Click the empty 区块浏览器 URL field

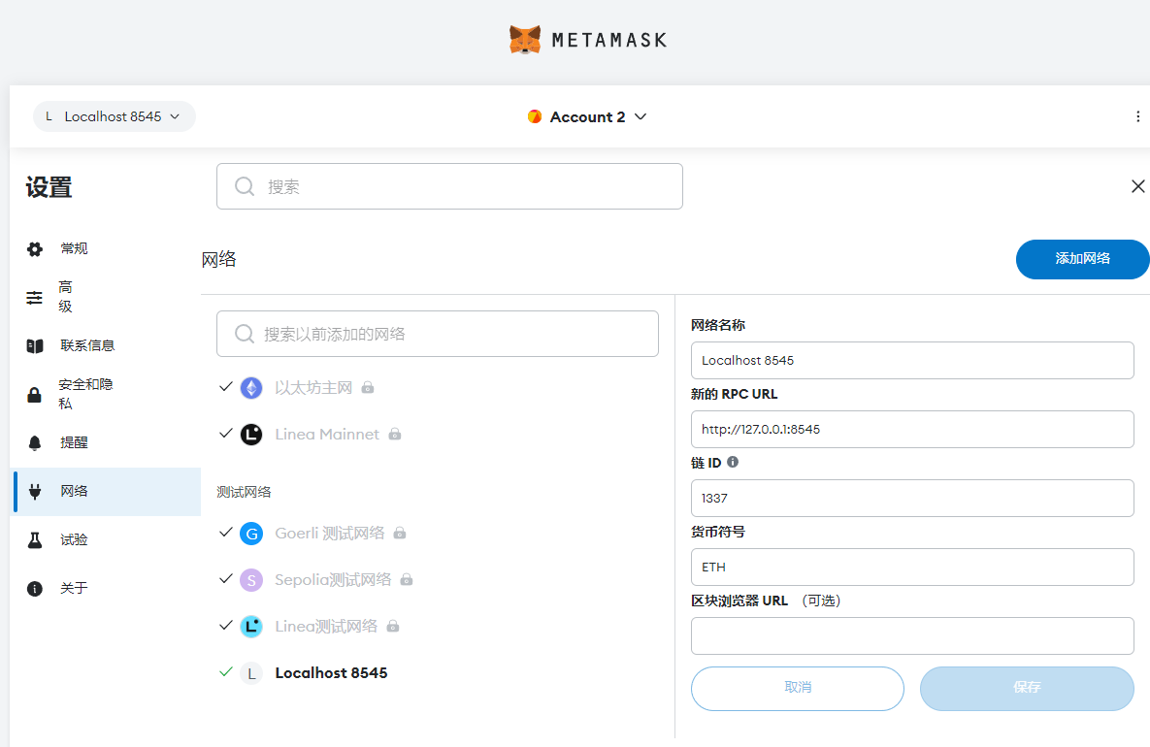pos(912,636)
